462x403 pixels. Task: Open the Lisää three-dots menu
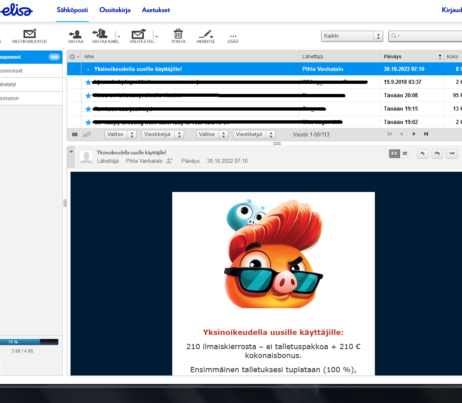pyautogui.click(x=233, y=35)
